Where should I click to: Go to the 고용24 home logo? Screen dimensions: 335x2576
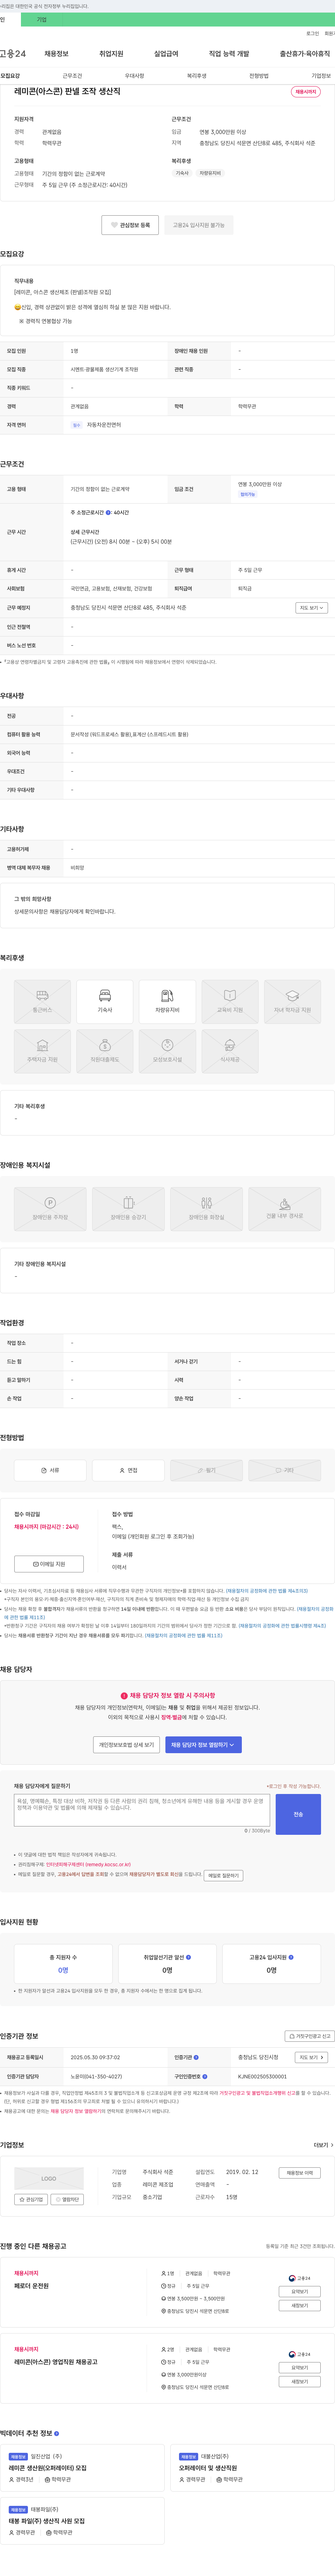tap(13, 54)
